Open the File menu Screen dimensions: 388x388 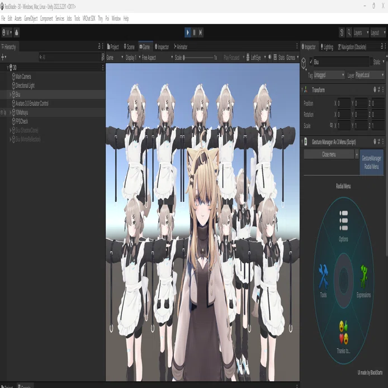tap(3, 18)
